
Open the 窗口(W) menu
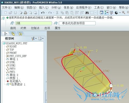(x=111, y=8)
